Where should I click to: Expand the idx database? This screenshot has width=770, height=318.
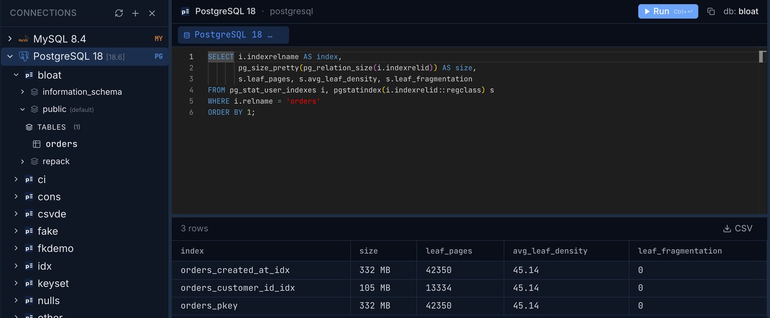coord(16,266)
